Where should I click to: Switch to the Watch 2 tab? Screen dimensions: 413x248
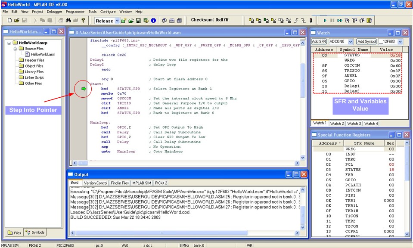(x=337, y=123)
